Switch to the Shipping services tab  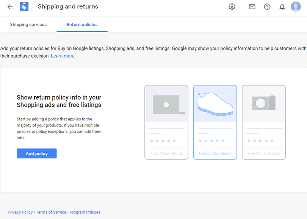(28, 25)
